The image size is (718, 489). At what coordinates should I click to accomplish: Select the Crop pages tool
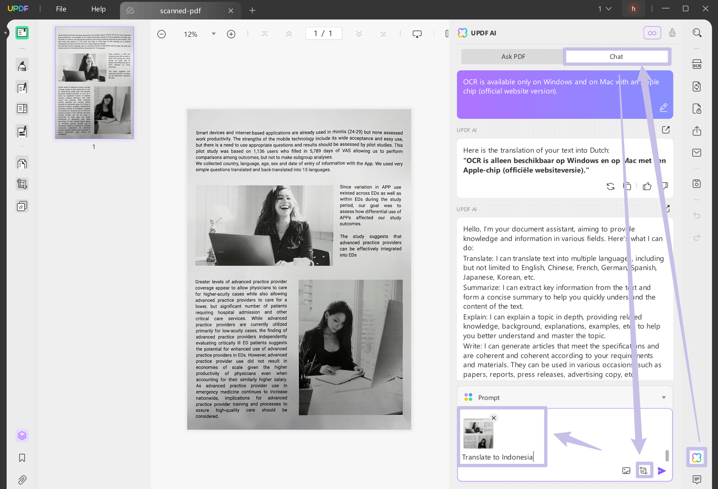coord(22,184)
